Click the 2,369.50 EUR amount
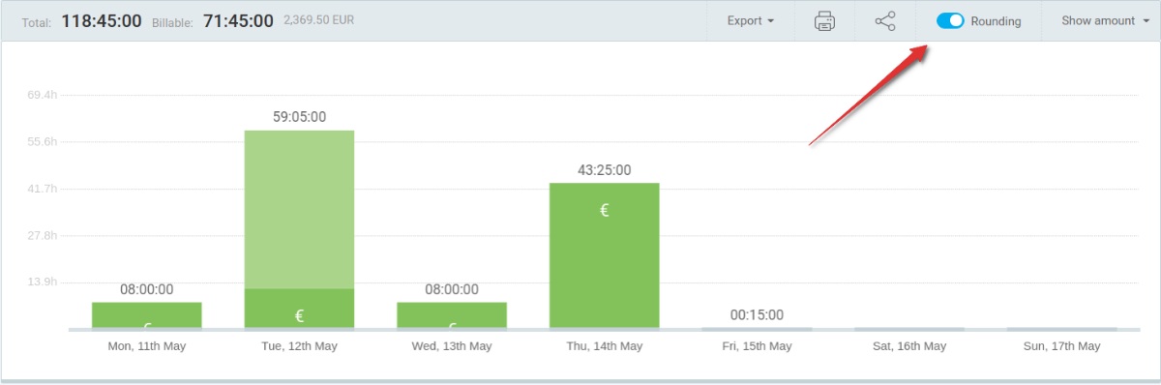This screenshot has width=1161, height=385. coord(319,19)
